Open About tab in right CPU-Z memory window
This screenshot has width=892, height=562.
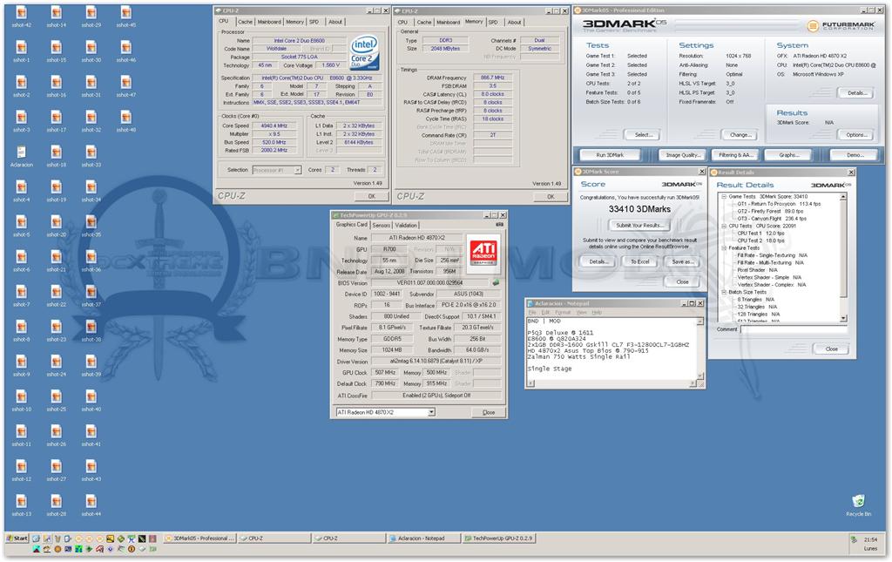(x=514, y=22)
